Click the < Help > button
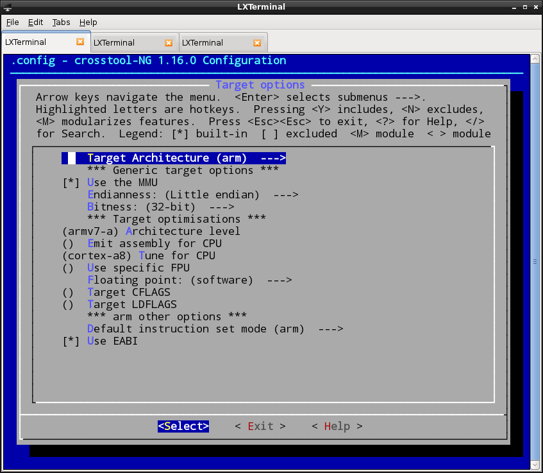 coord(337,426)
